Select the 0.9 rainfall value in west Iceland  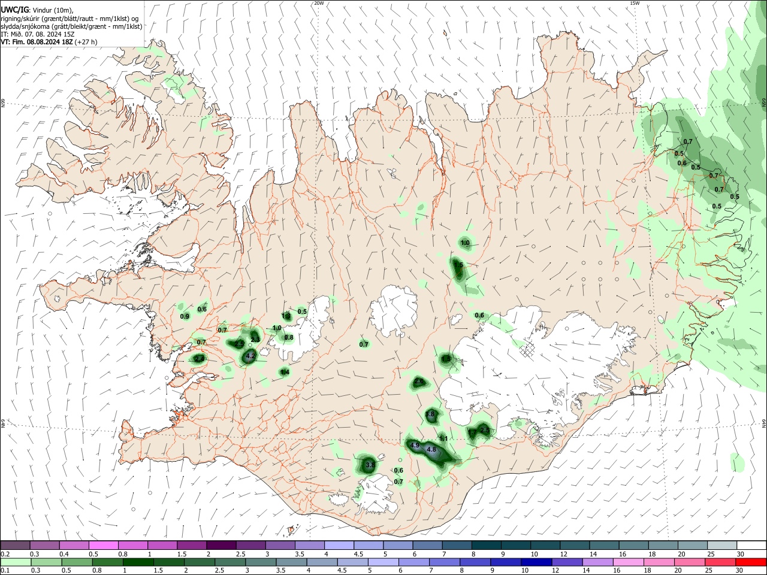(185, 316)
